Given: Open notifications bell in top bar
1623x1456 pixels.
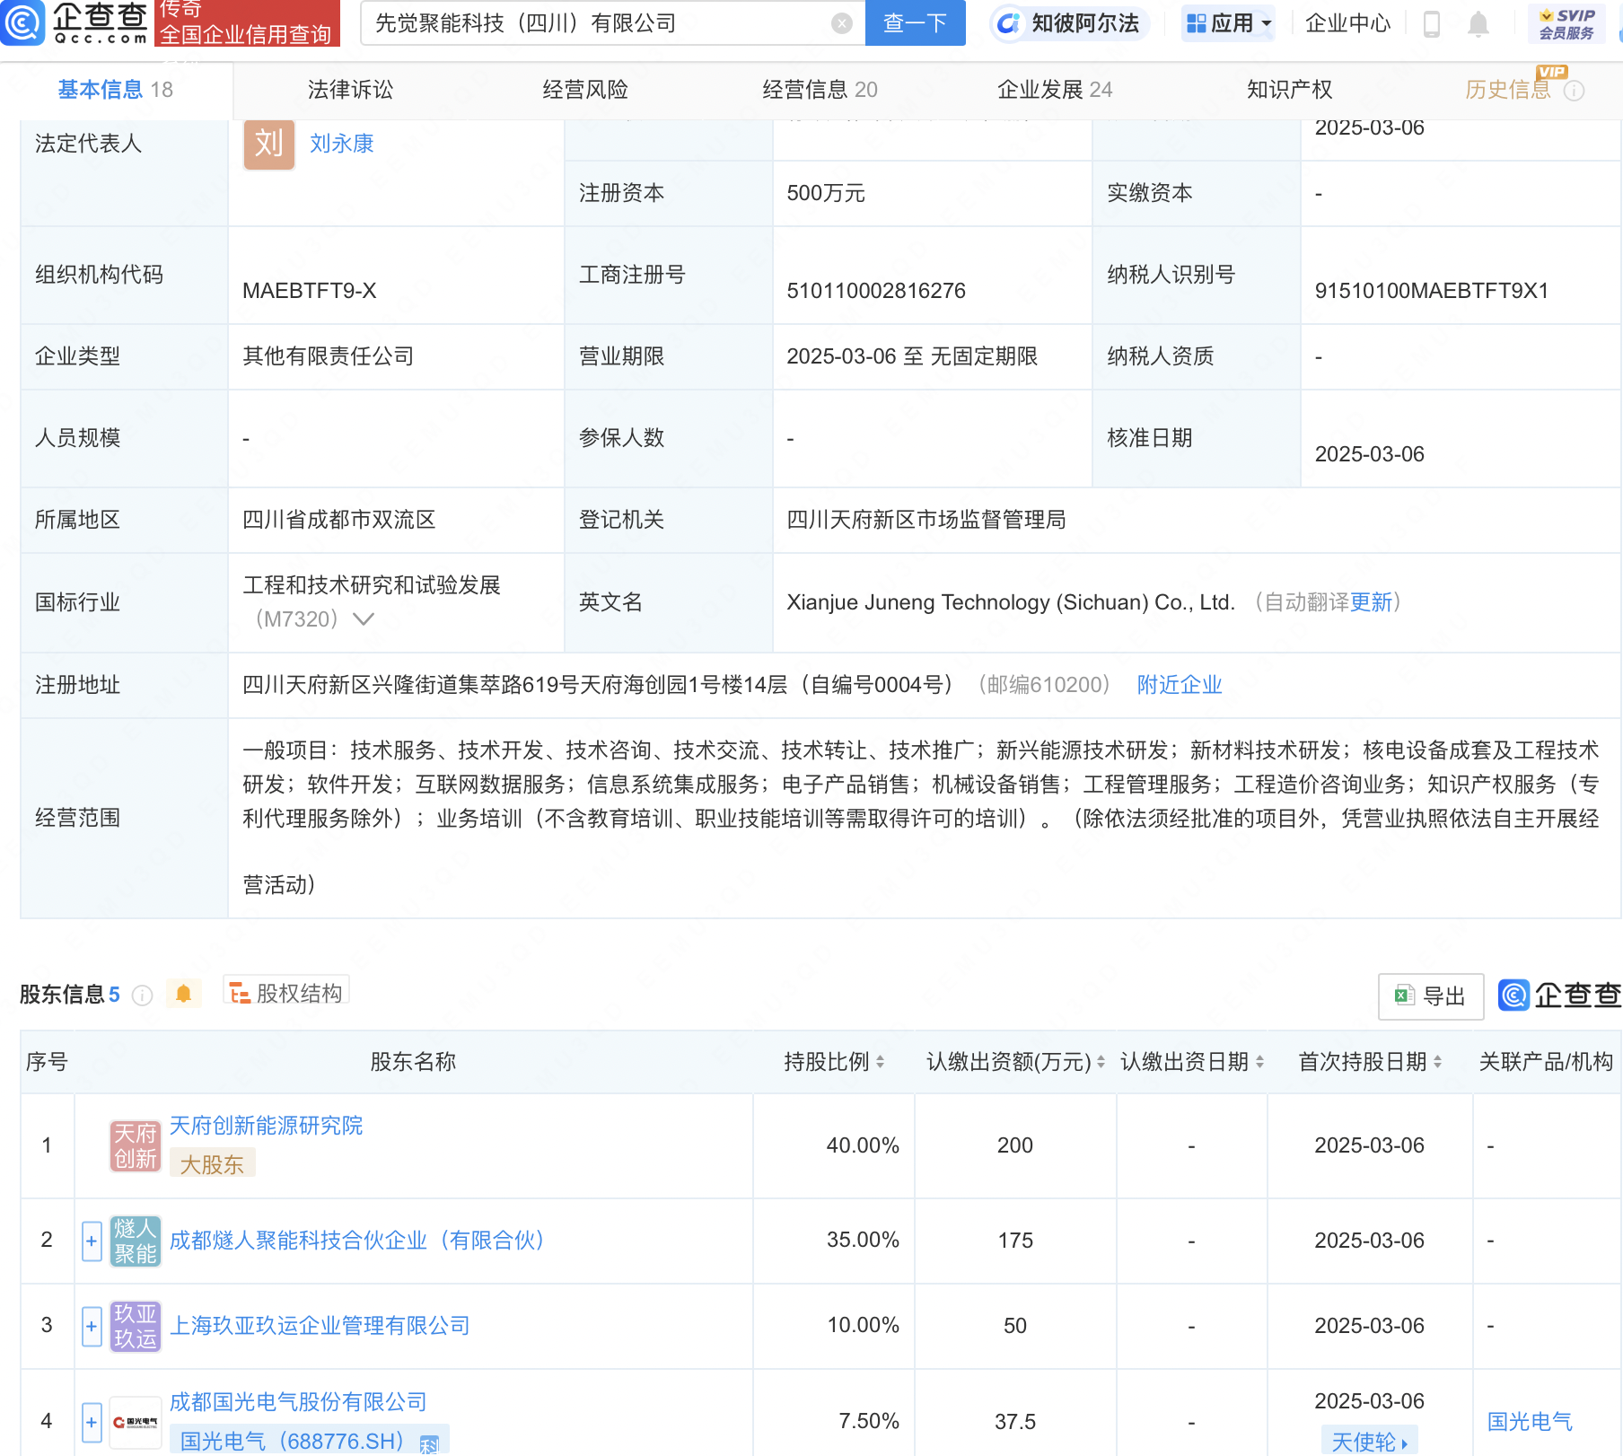Looking at the screenshot, I should (1478, 23).
